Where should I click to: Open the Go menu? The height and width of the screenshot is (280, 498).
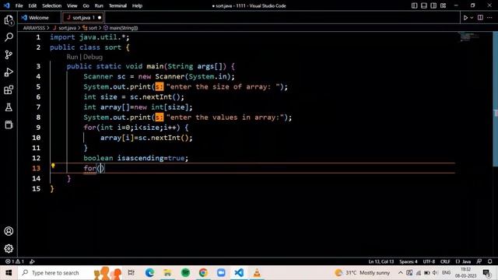[x=86, y=5]
